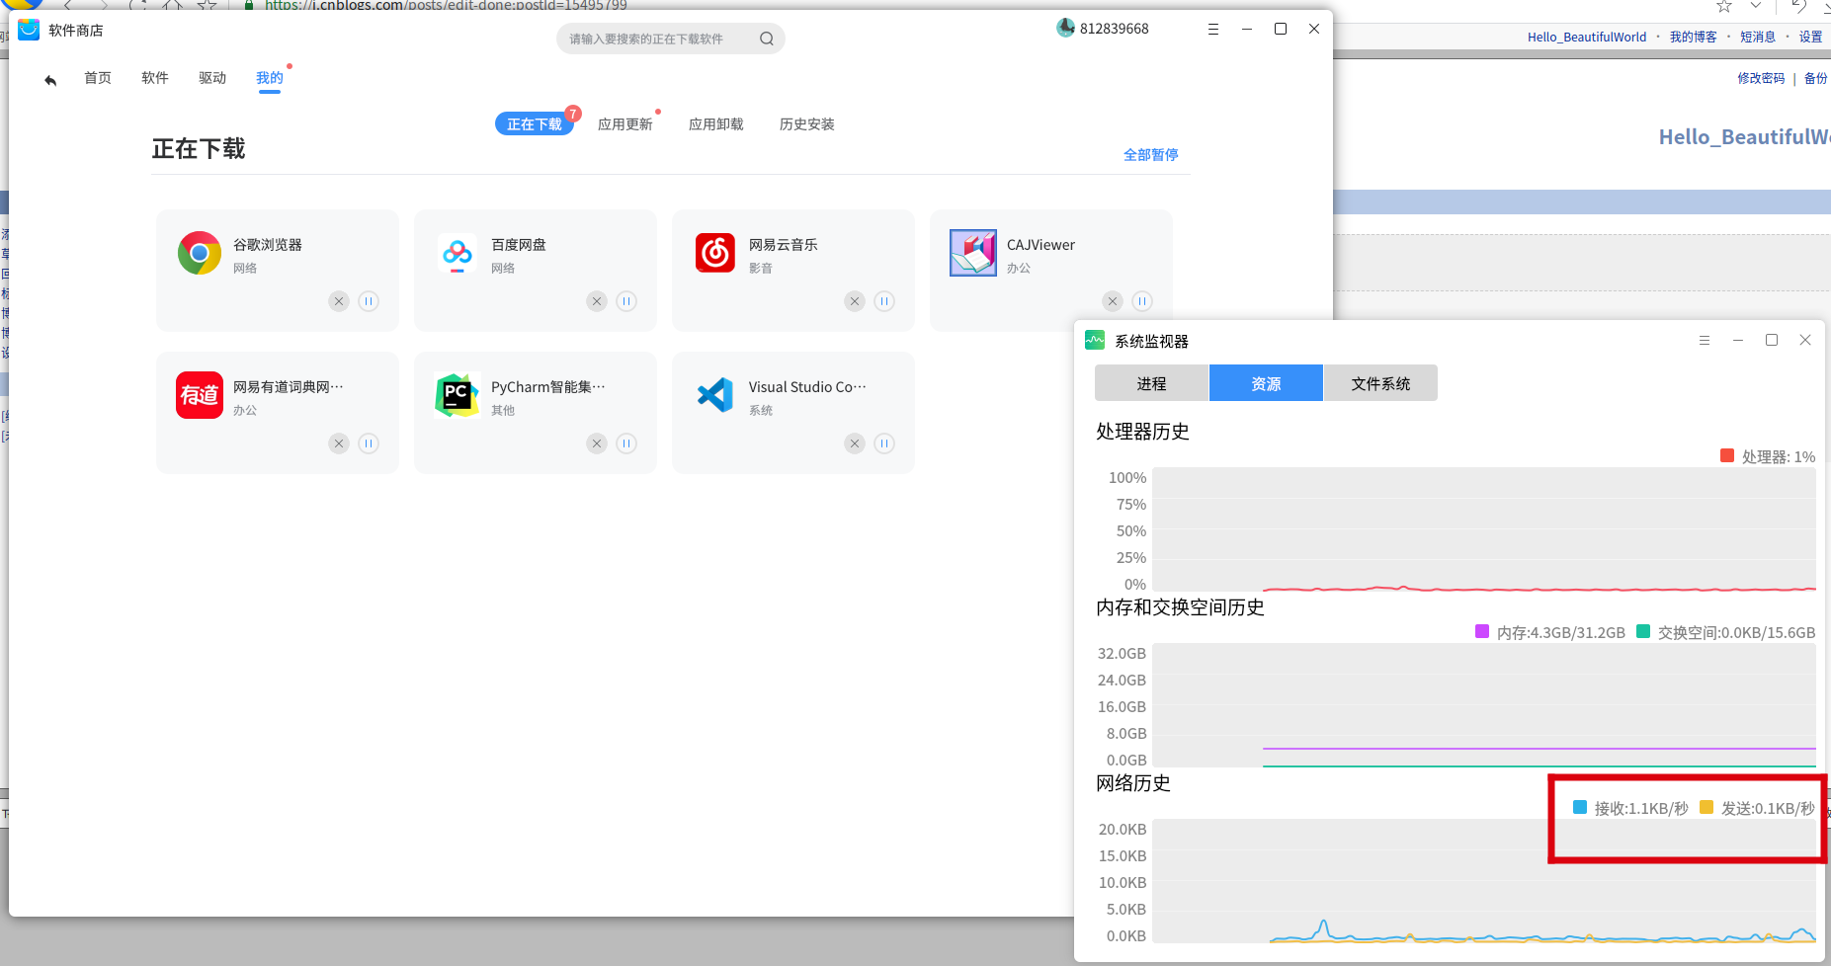Minimize the 软件商店 window
1831x966 pixels.
[1247, 30]
